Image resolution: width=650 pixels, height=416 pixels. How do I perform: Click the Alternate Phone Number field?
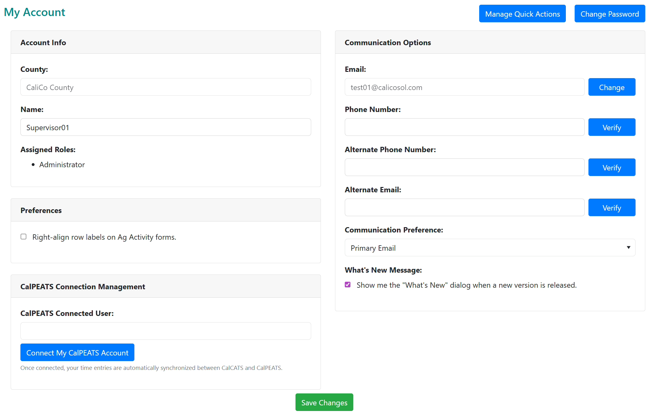coord(464,168)
